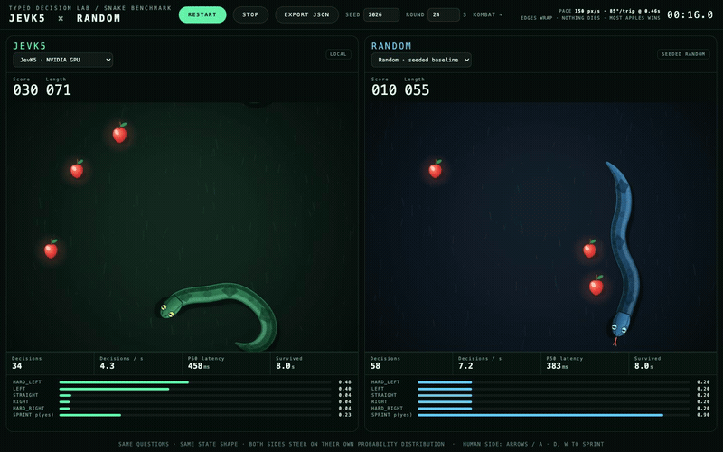Click the LOCAL badge in JevK5 panel
The height and width of the screenshot is (452, 723).
(x=338, y=54)
